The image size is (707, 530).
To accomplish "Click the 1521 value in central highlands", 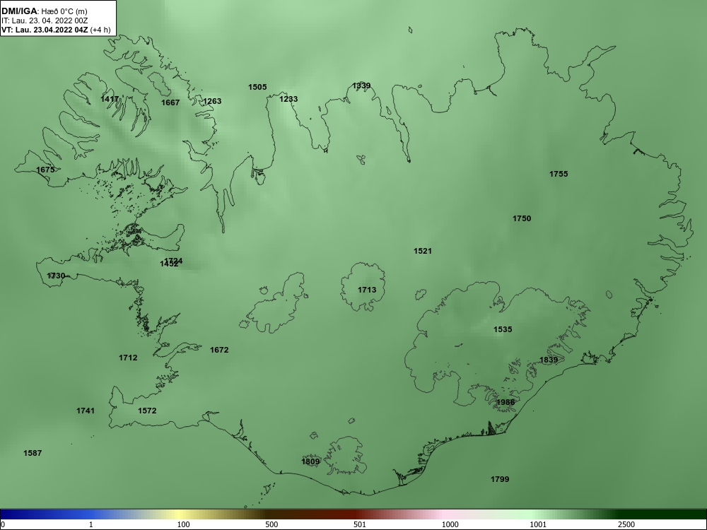I will pyautogui.click(x=423, y=251).
